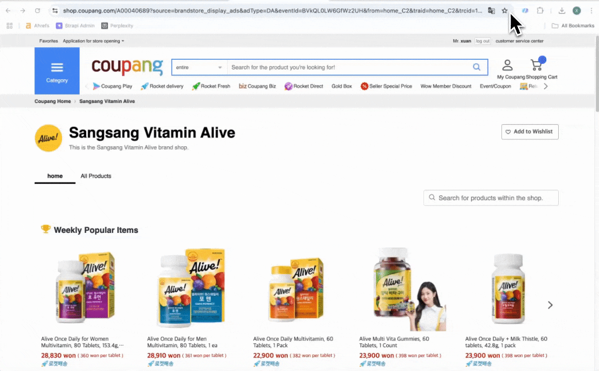Select the home tab
This screenshot has height=371, width=599.
point(55,176)
